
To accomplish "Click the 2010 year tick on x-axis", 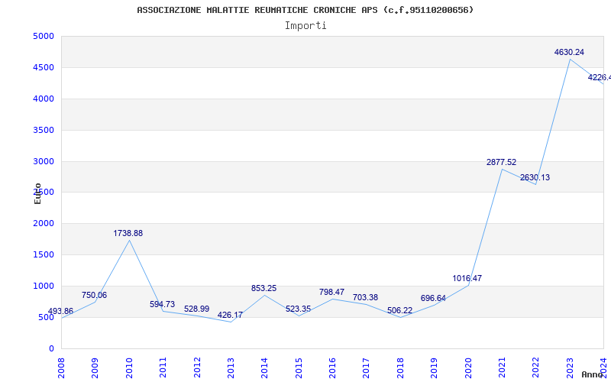I will (x=129, y=367).
